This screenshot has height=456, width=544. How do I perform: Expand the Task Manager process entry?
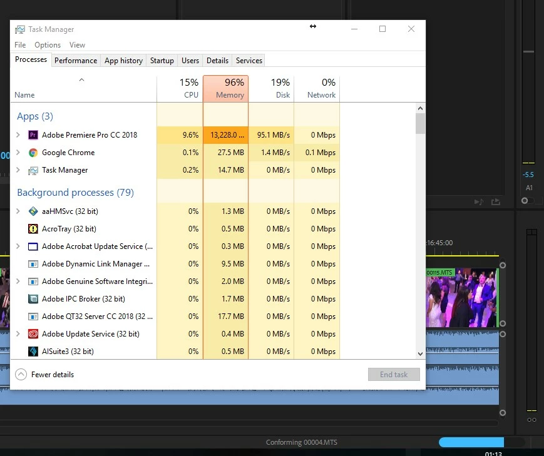(x=18, y=170)
